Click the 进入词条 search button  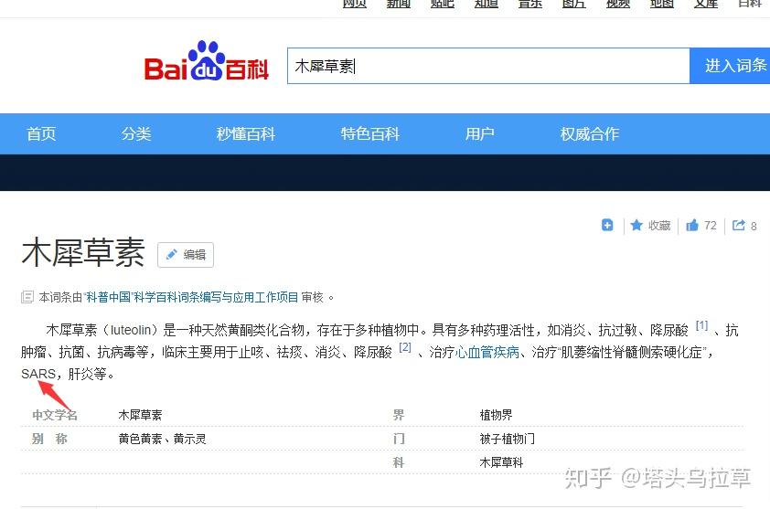[730, 66]
